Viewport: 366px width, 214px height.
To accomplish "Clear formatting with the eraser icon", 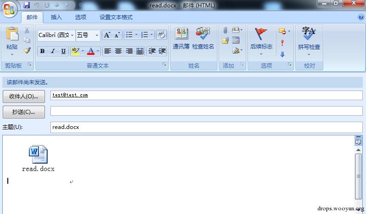I will pyautogui.click(x=161, y=35).
